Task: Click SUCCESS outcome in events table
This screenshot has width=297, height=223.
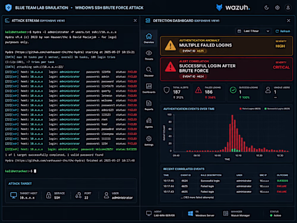Action: (282, 181)
